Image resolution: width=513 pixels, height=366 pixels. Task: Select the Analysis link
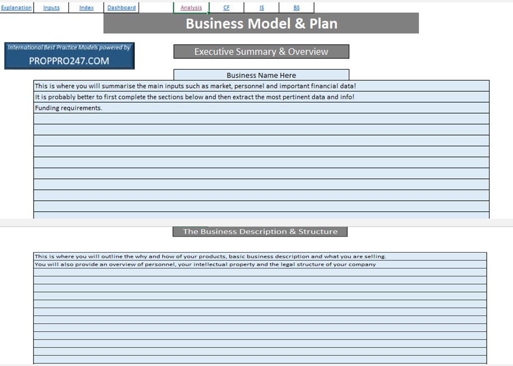tap(191, 7)
